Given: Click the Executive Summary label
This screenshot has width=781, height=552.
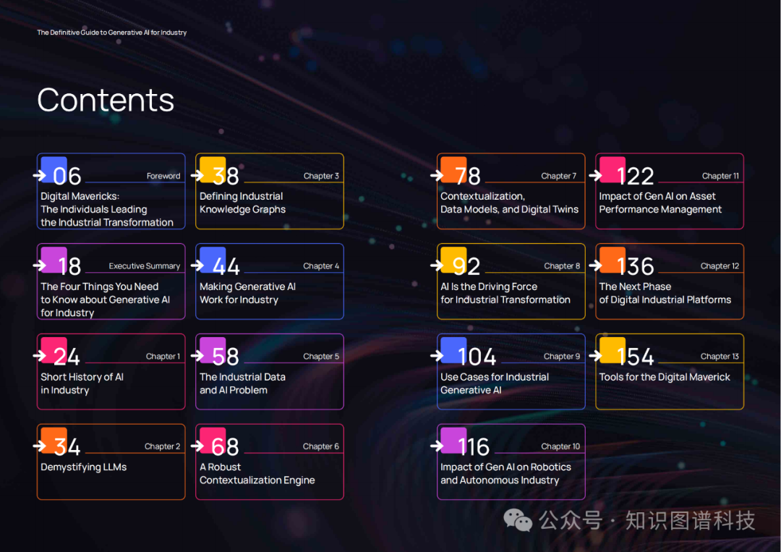Looking at the screenshot, I should coord(145,266).
